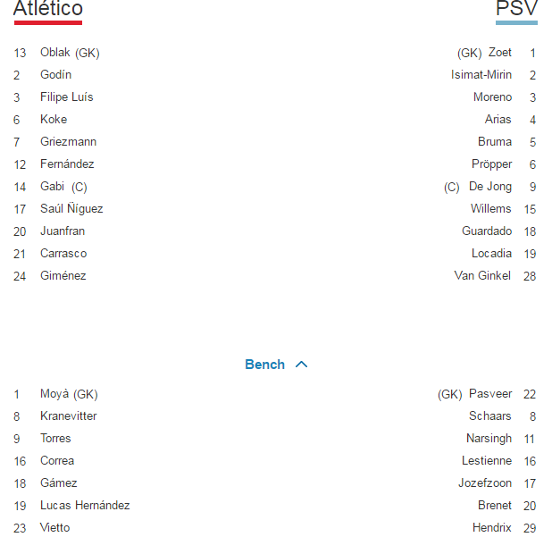Open Zoet goalkeeper entry for PSV
552x537 pixels.
pyautogui.click(x=499, y=53)
